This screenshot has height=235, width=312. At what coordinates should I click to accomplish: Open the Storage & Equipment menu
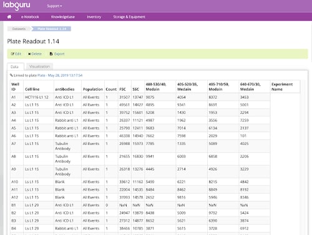coord(129,17)
